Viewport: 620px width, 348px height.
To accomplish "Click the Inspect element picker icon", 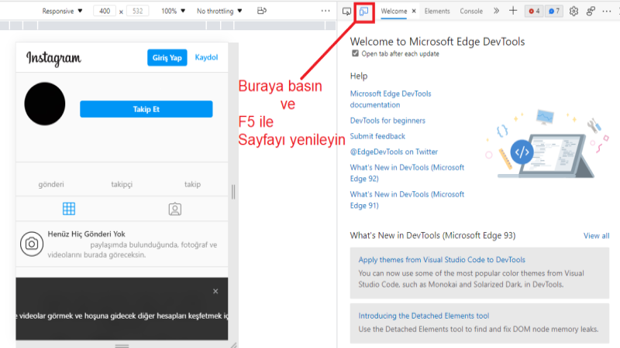I will (x=346, y=12).
